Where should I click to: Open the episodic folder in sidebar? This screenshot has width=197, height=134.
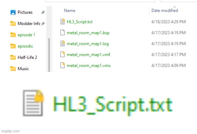pos(21,46)
